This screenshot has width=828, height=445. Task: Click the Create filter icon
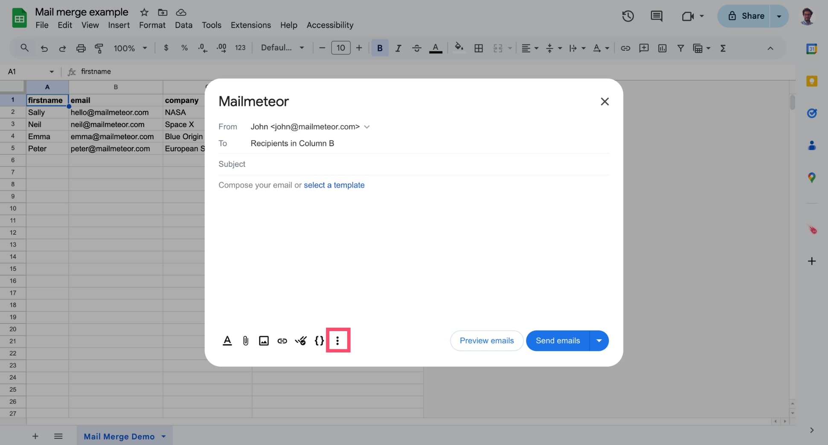coord(680,48)
